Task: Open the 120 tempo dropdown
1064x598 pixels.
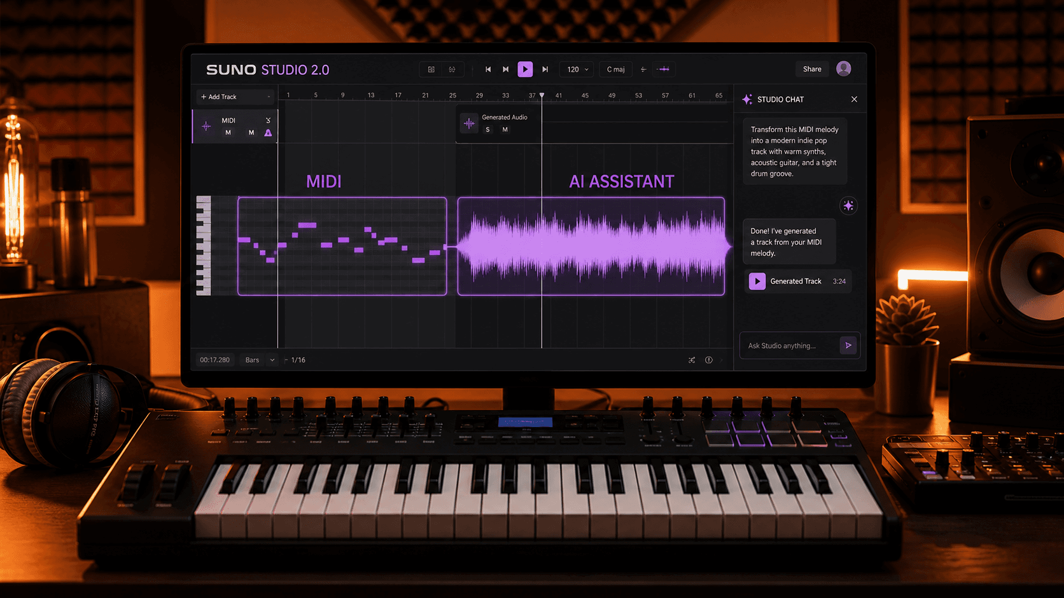Action: pyautogui.click(x=577, y=69)
